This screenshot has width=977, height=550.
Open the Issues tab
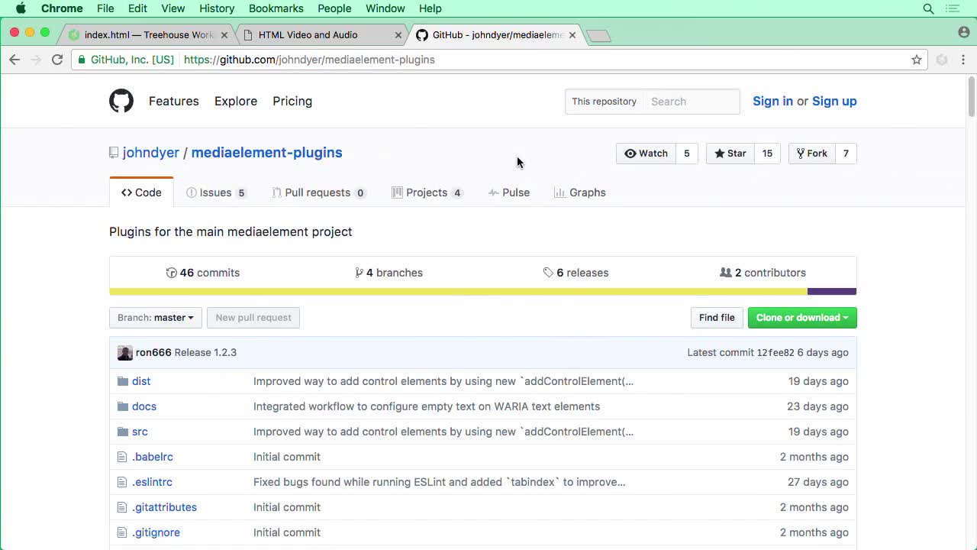pos(216,192)
